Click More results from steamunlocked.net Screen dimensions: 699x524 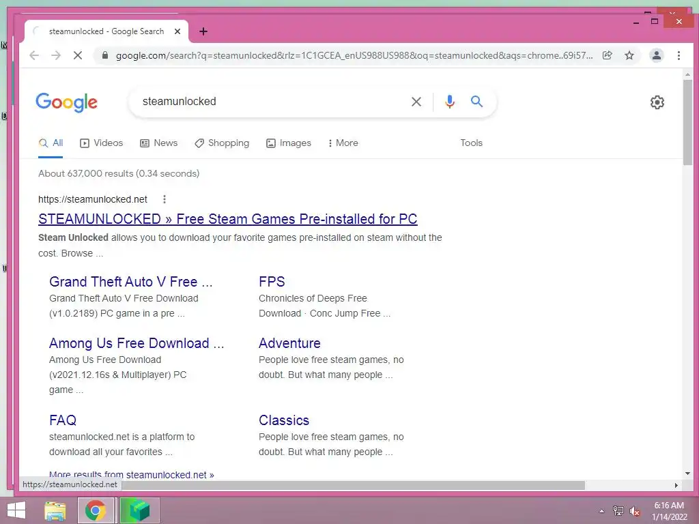(x=132, y=475)
